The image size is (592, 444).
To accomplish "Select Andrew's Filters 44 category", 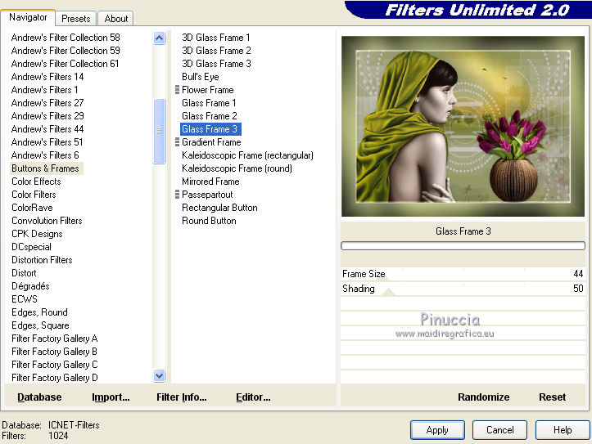I will (x=47, y=129).
